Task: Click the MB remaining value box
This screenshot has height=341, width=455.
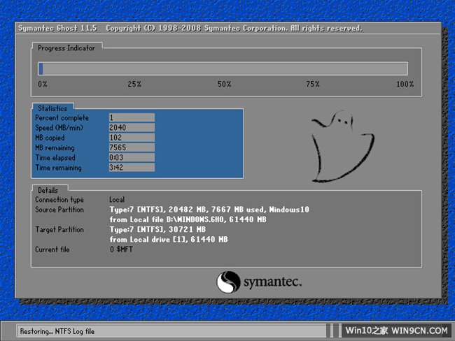Action: 131,148
